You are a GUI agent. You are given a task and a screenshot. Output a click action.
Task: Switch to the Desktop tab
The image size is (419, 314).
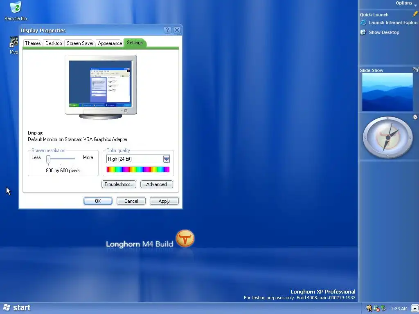click(x=54, y=43)
